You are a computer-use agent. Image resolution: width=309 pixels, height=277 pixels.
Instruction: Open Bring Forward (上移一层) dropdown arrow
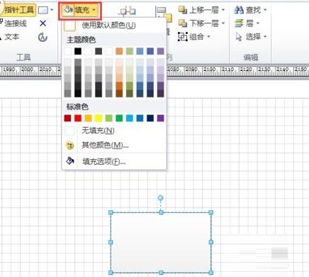tap(223, 10)
